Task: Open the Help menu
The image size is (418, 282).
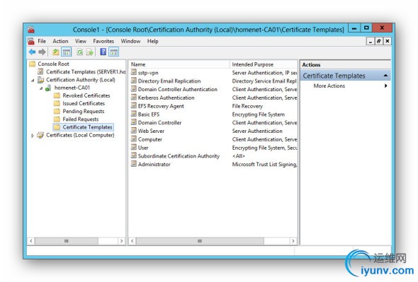Action: pyautogui.click(x=153, y=41)
